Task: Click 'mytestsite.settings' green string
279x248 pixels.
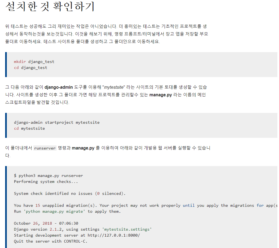Action: pyautogui.click(x=127, y=230)
